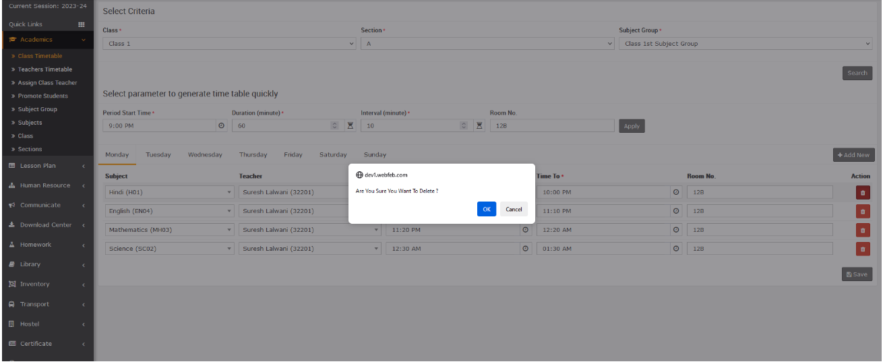Click the hourglass icon next to Interval
Viewport: 883px width, 364px height.
point(479,126)
